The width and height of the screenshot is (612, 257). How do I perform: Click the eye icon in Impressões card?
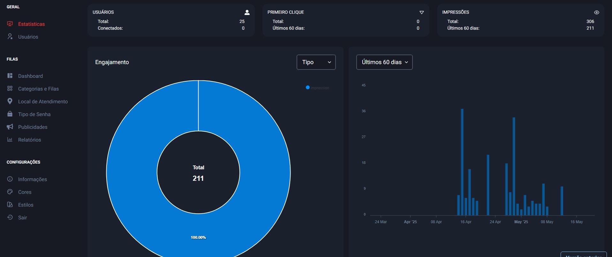coord(596,12)
